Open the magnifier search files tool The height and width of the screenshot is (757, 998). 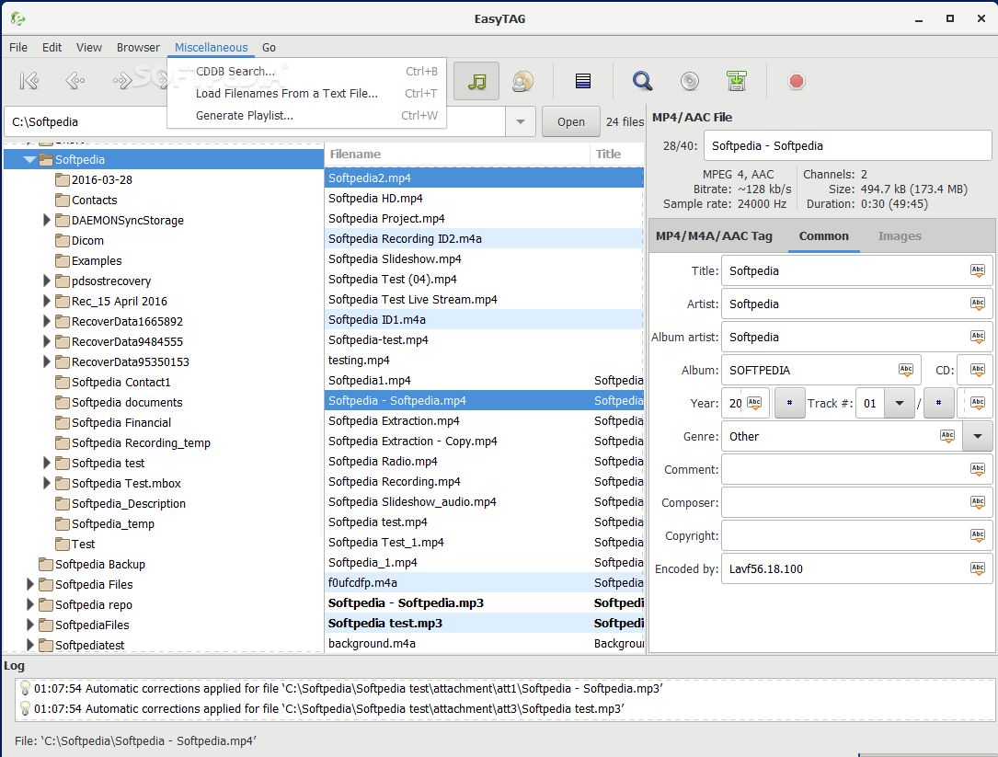(x=642, y=81)
